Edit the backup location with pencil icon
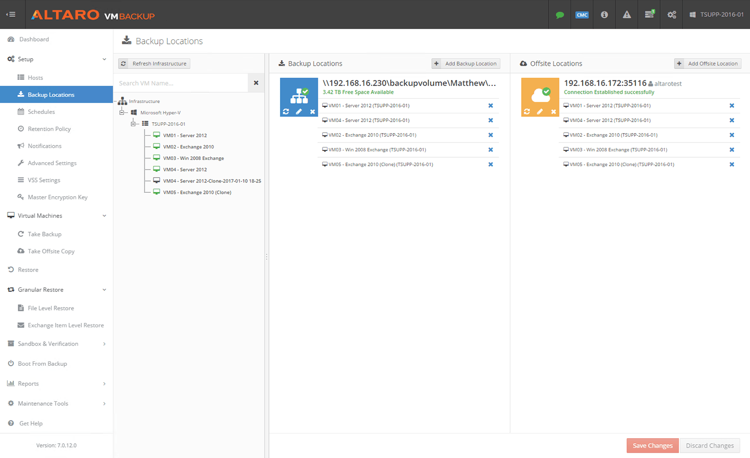 pos(299,112)
